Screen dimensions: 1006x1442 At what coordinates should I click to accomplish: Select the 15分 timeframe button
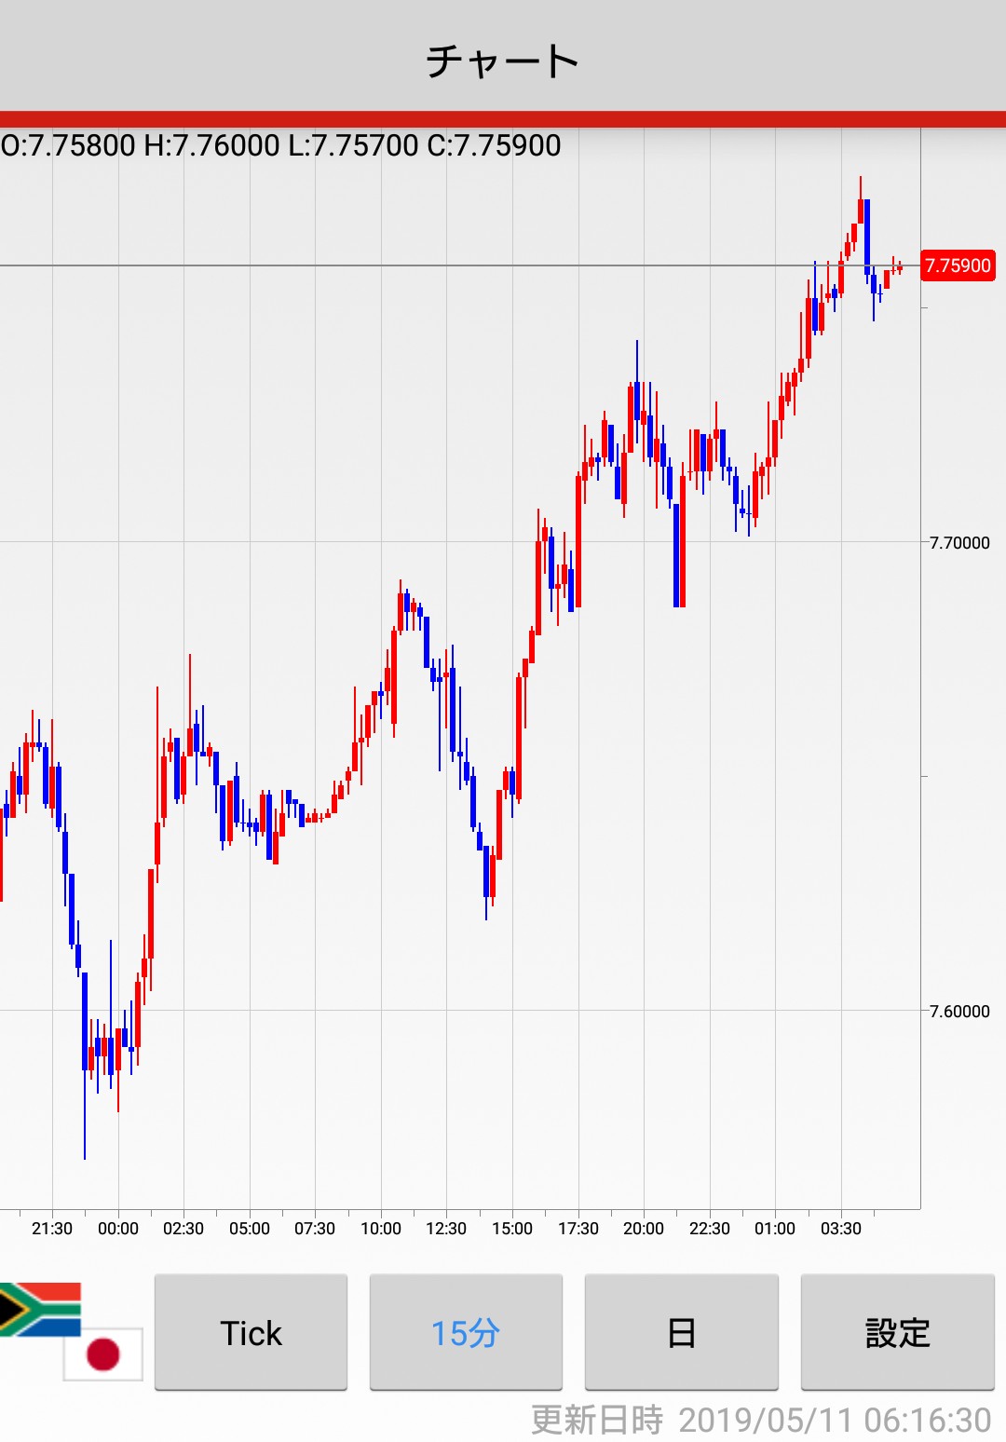point(466,1332)
